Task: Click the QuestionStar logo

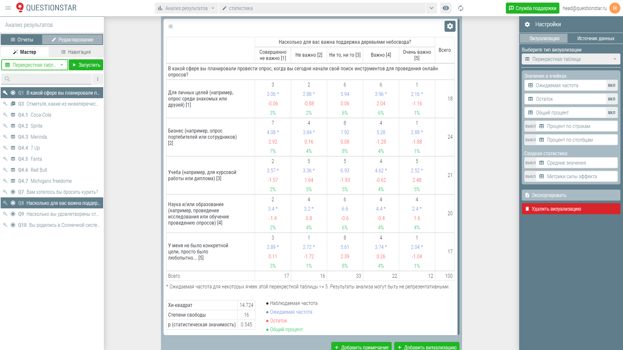Action: tap(46, 8)
